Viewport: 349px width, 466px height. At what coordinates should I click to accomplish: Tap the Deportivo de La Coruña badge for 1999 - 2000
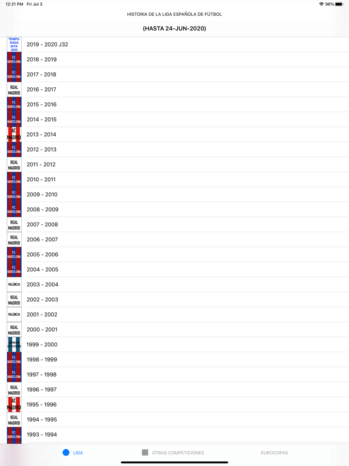click(x=14, y=344)
